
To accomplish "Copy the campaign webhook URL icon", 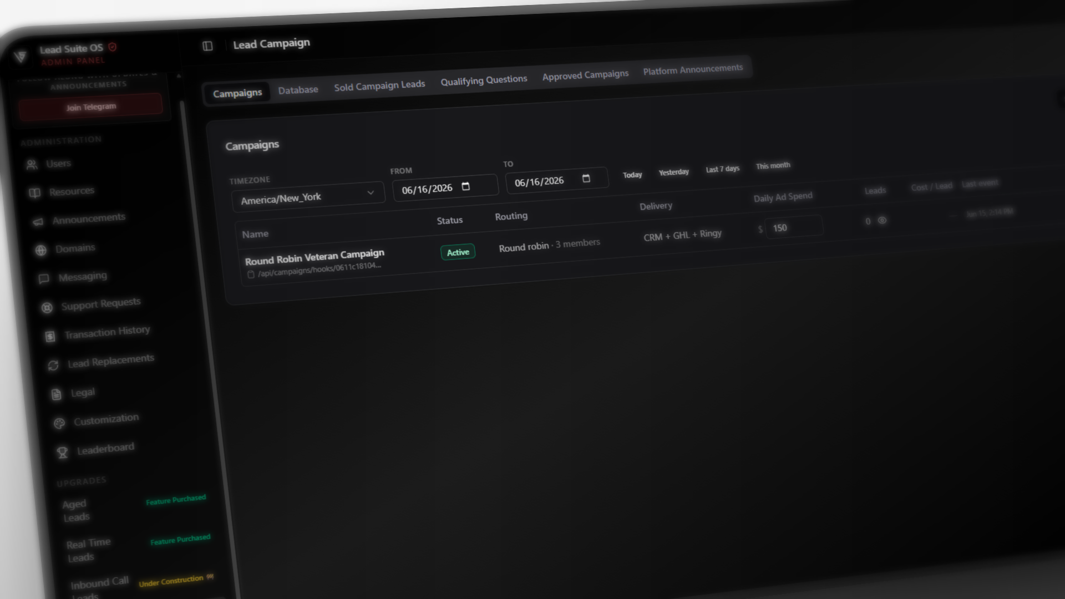I will [251, 275].
